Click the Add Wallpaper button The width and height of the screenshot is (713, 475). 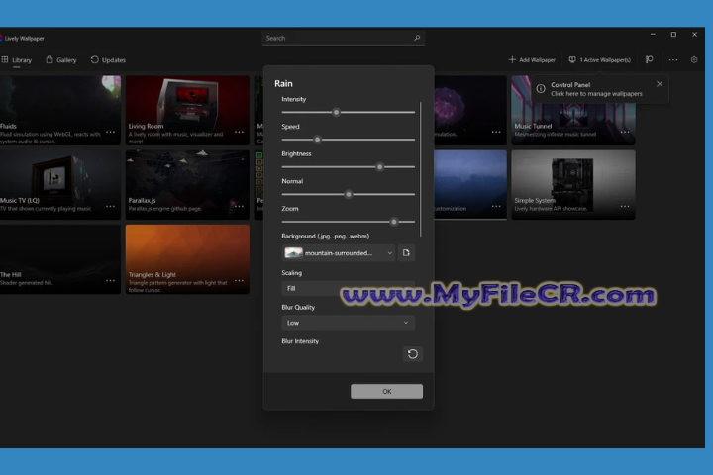[532, 60]
